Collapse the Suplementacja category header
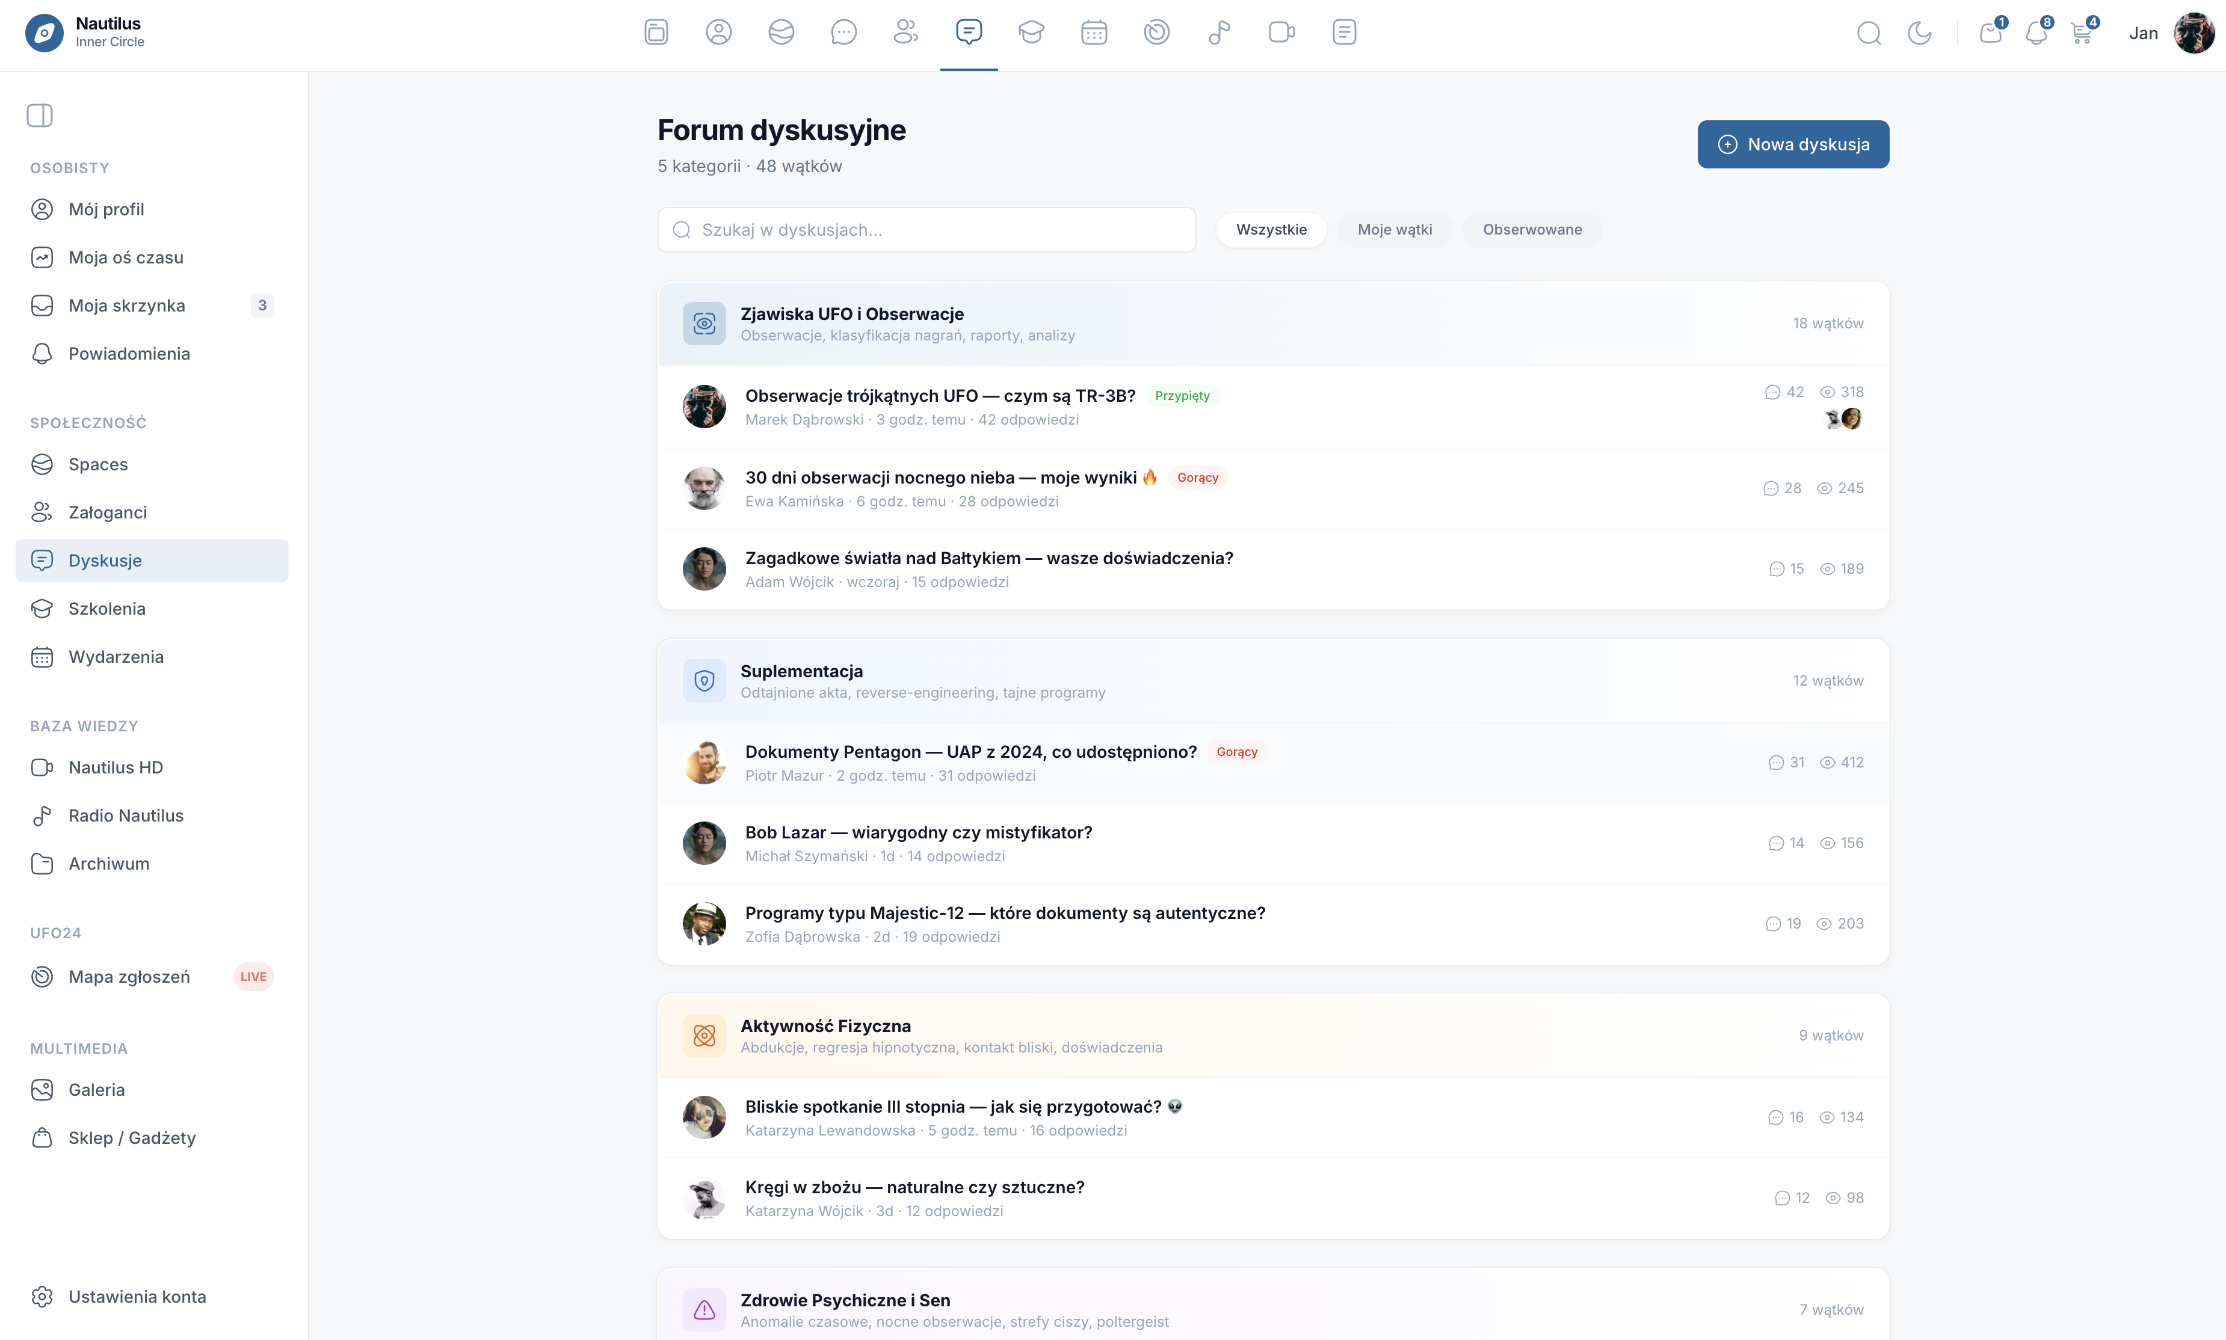The height and width of the screenshot is (1340, 2226). click(801, 672)
